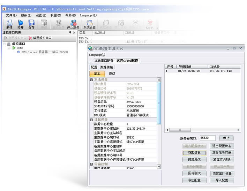The width and height of the screenshot is (247, 191).
Task: Collapse the 虚拟串口 tree root node
Action: pyautogui.click(x=4, y=44)
